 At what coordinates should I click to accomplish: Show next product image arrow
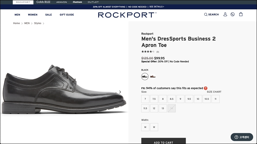pyautogui.click(x=120, y=92)
